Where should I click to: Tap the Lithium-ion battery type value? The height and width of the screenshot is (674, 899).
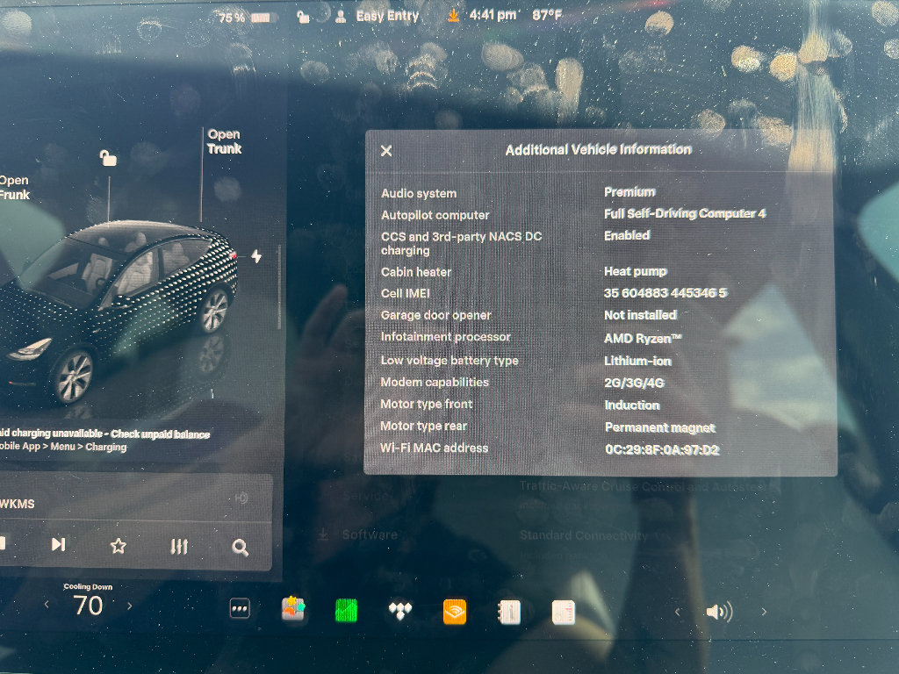[637, 361]
